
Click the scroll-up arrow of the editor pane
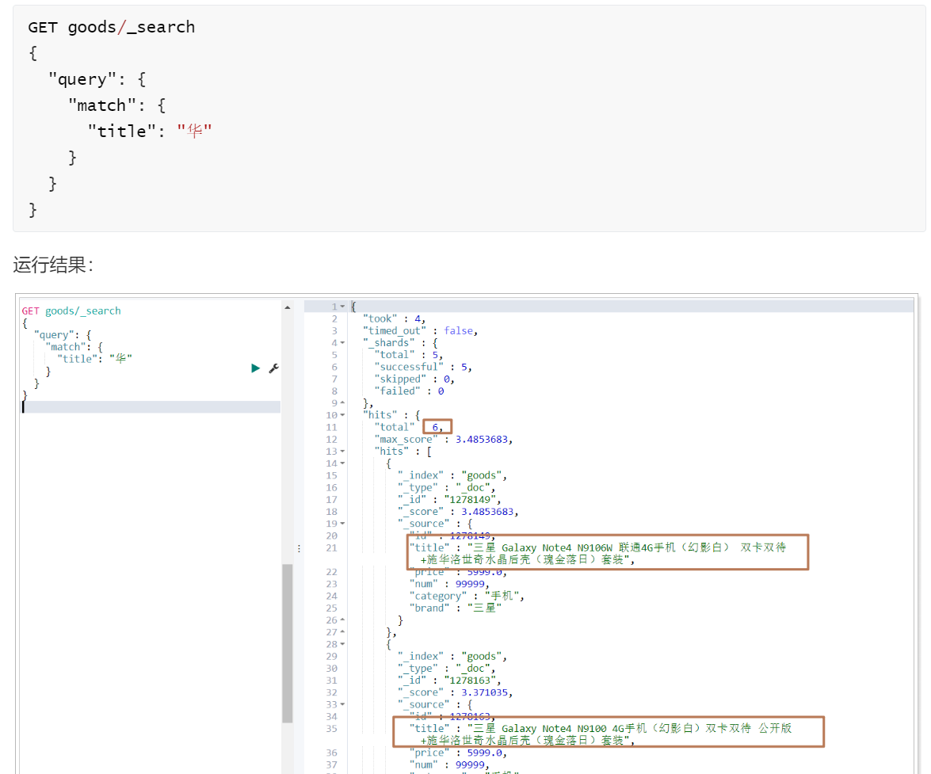pos(288,307)
